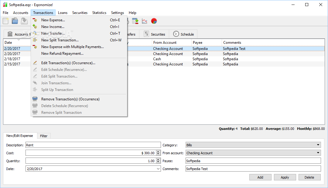Click greyed Edit Split Transaction... entry
328x188 pixels.
(x=79, y=76)
